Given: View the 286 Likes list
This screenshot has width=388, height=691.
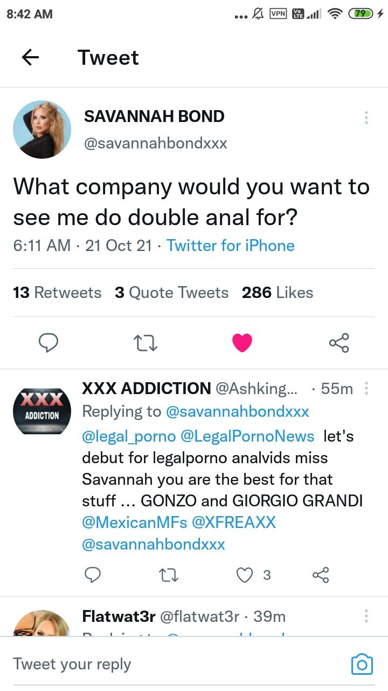Looking at the screenshot, I should (278, 293).
